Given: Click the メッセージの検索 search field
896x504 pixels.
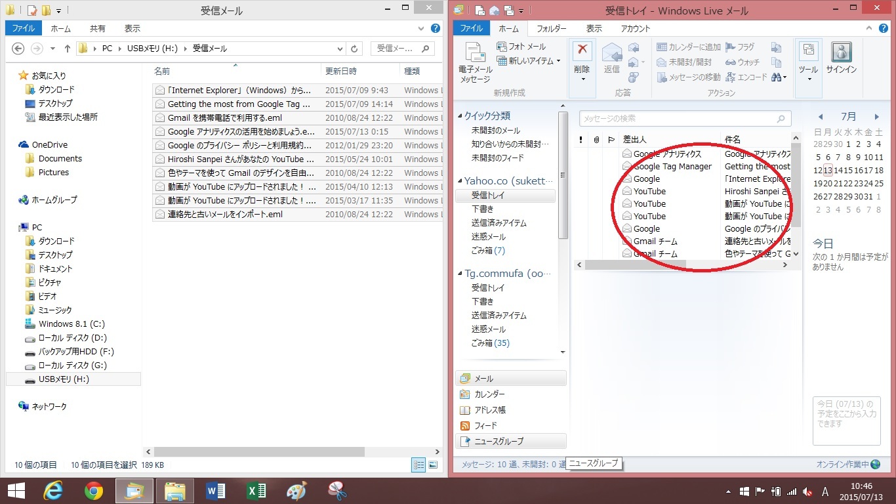Looking at the screenshot, I should coord(685,119).
